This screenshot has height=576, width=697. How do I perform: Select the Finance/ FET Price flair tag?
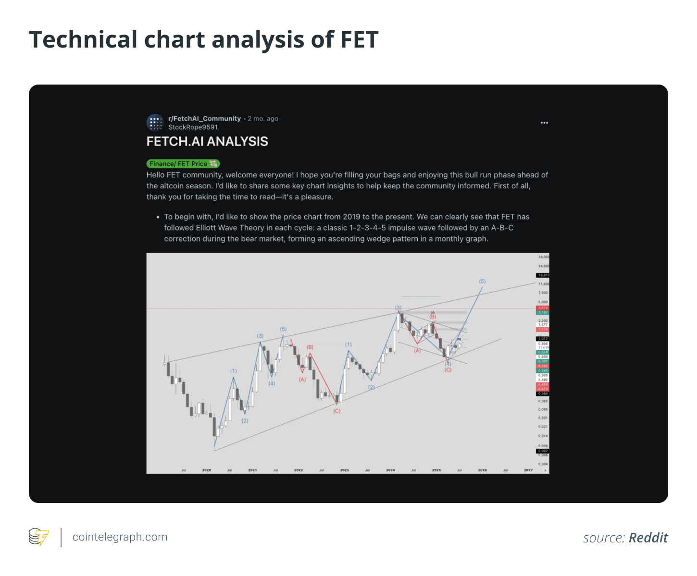point(178,164)
